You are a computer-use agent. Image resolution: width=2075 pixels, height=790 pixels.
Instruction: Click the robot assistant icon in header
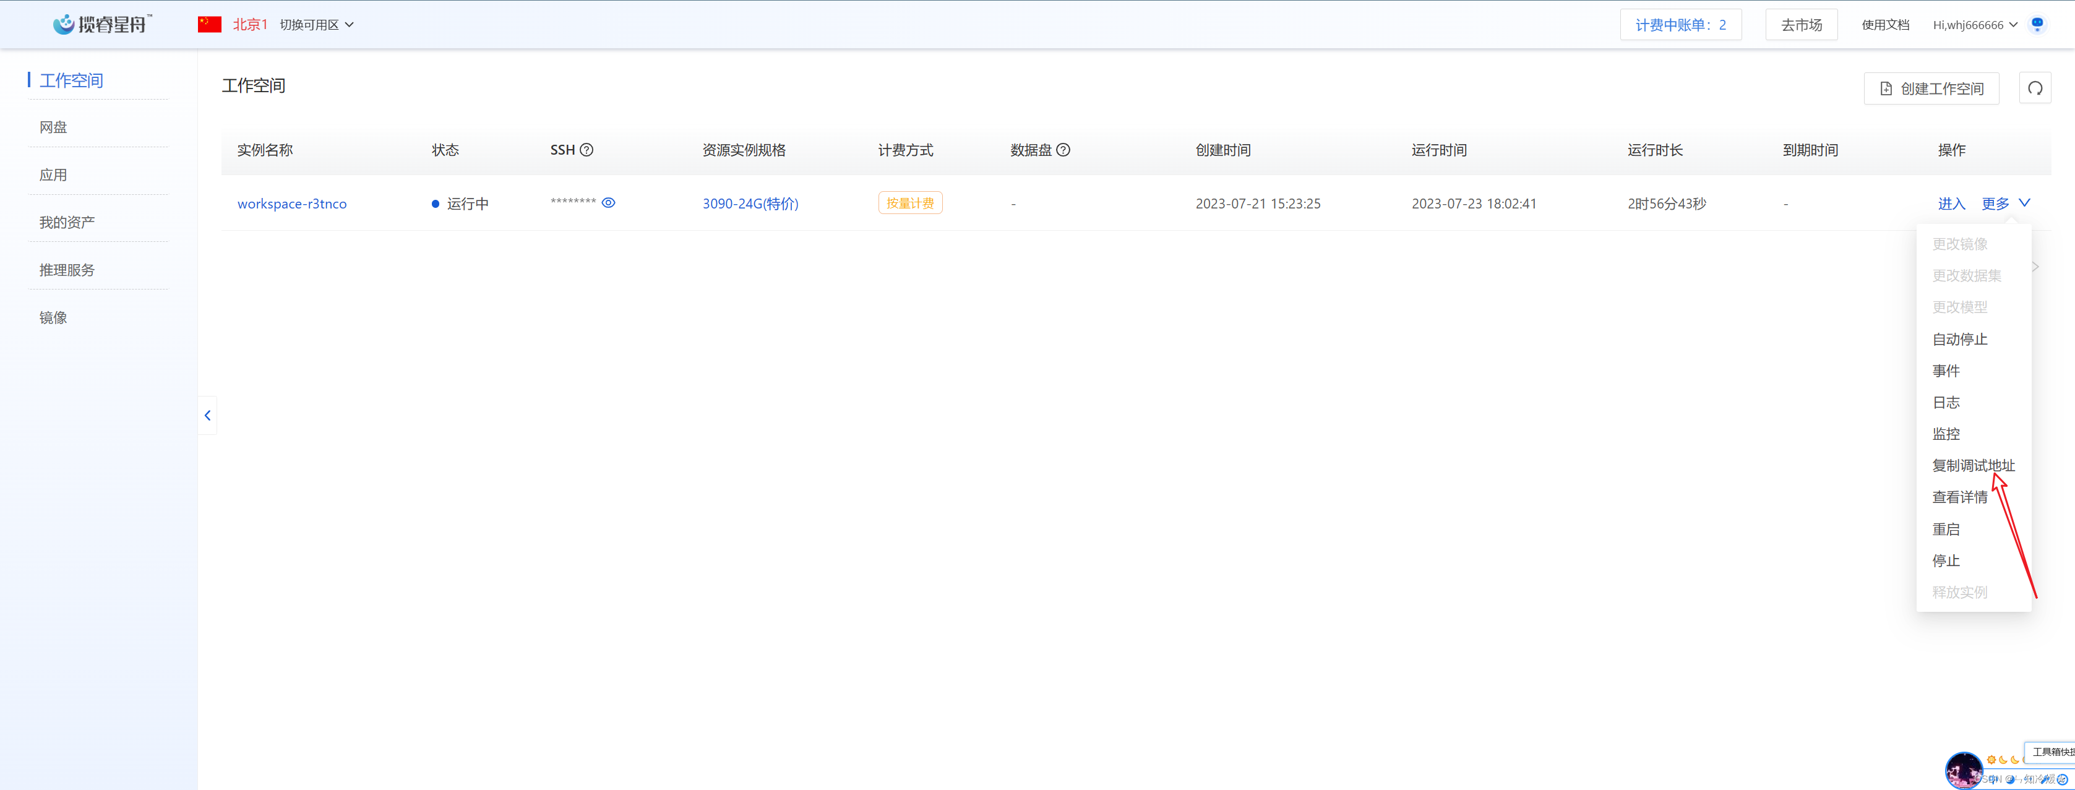click(x=2037, y=24)
